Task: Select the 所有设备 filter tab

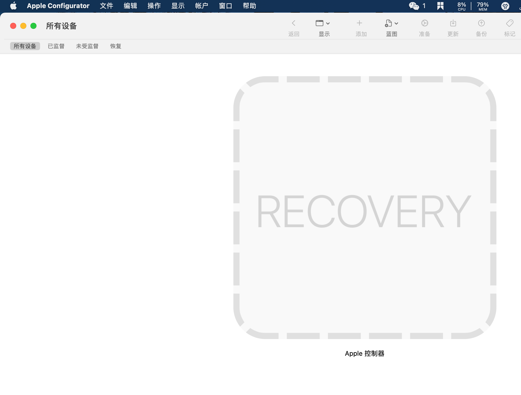Action: click(25, 46)
